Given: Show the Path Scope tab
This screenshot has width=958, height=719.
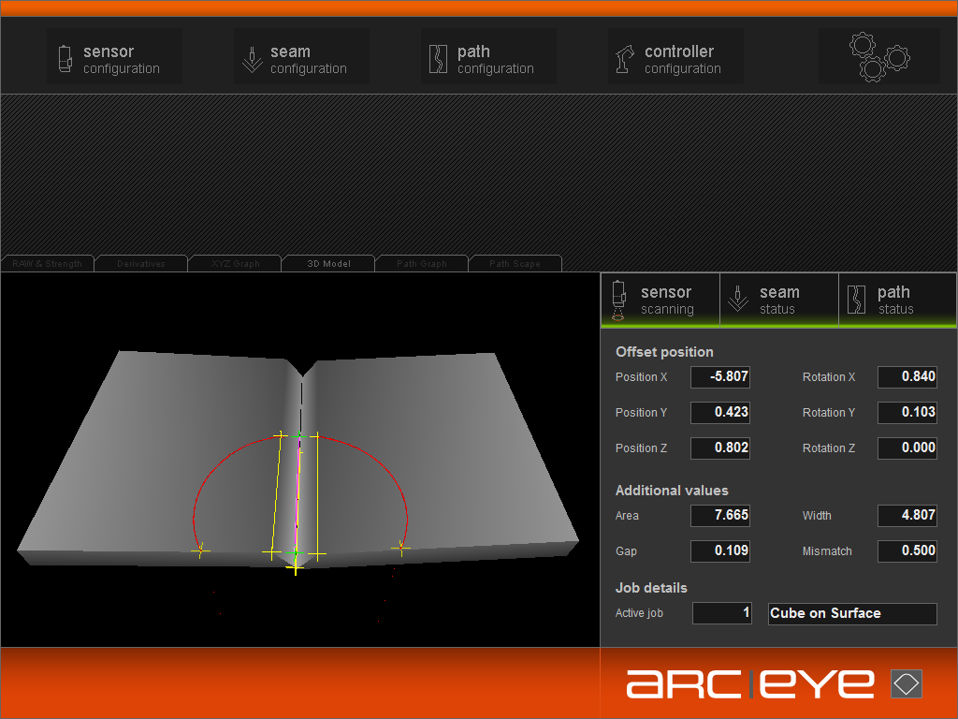Looking at the screenshot, I should [x=515, y=264].
